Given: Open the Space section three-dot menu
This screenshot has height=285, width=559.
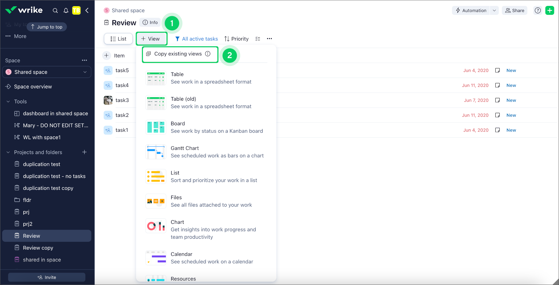Looking at the screenshot, I should tap(84, 60).
